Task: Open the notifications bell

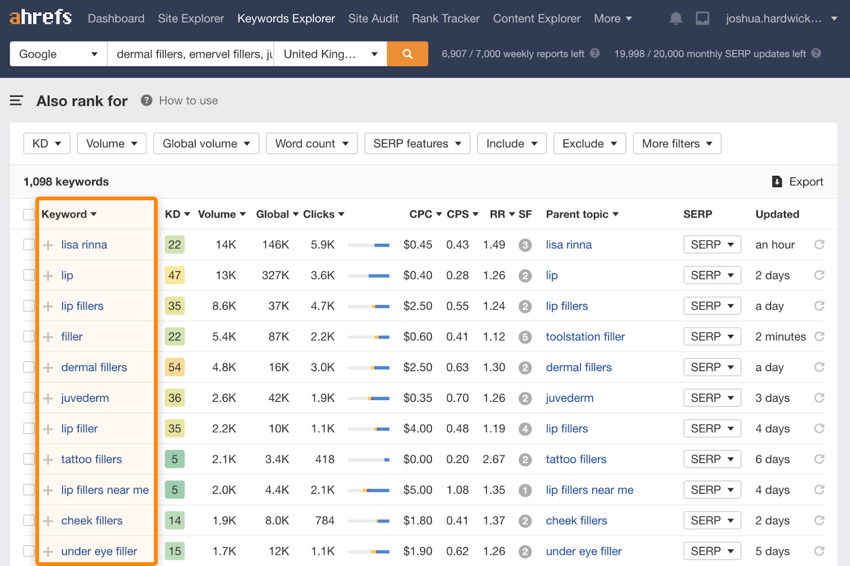Action: (x=676, y=18)
